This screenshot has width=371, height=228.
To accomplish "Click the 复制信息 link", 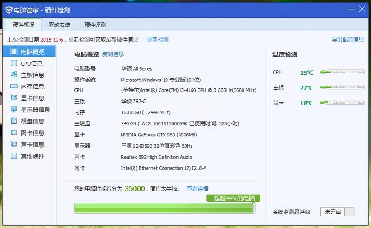I will click(x=113, y=54).
